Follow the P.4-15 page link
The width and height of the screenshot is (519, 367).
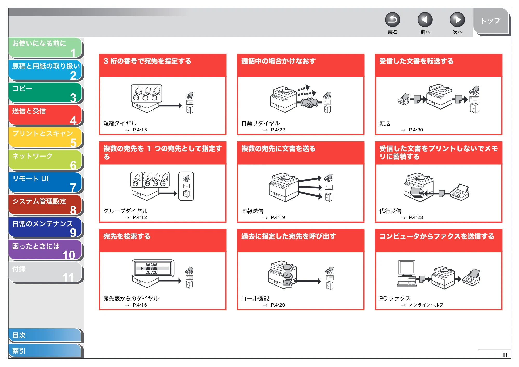point(140,130)
